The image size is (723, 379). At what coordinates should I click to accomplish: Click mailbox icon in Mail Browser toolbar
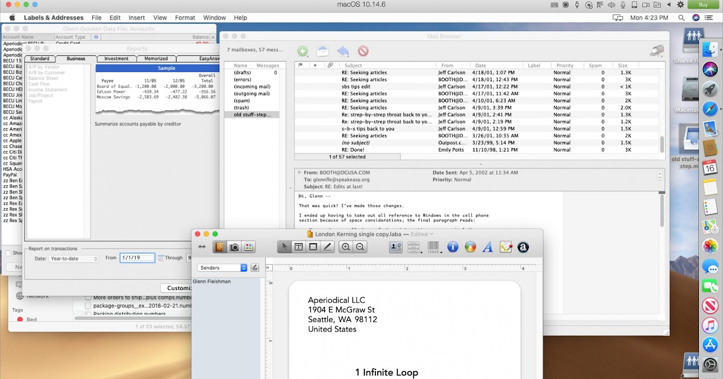coord(657,52)
